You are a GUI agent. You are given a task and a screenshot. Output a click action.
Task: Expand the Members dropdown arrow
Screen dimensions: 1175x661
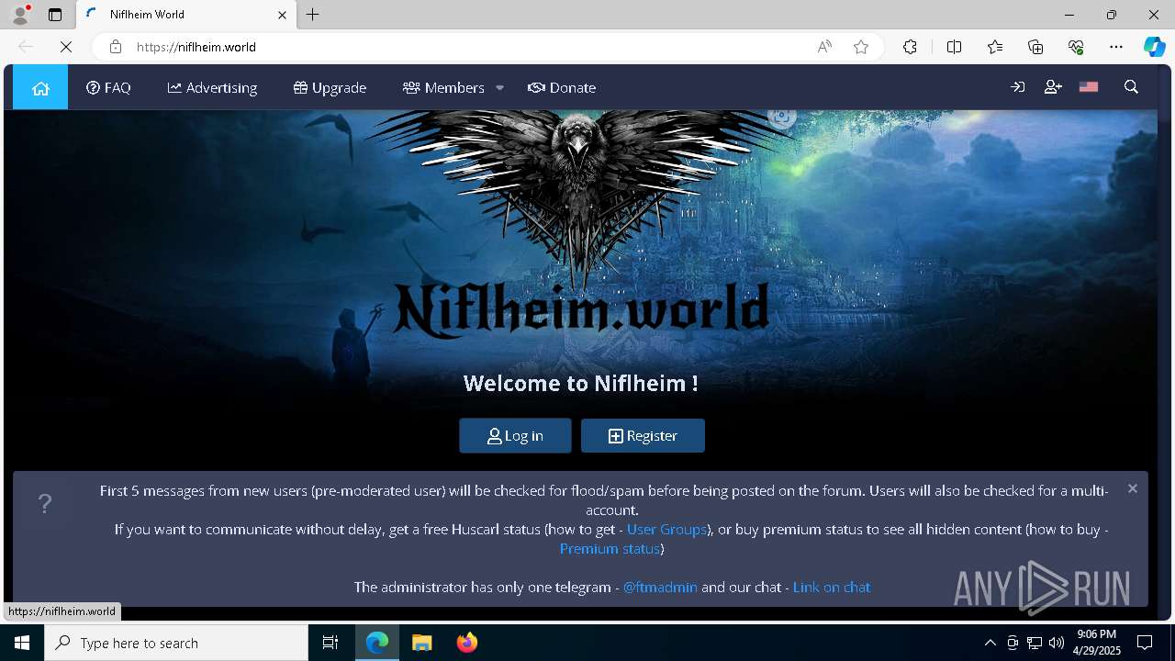coord(500,88)
